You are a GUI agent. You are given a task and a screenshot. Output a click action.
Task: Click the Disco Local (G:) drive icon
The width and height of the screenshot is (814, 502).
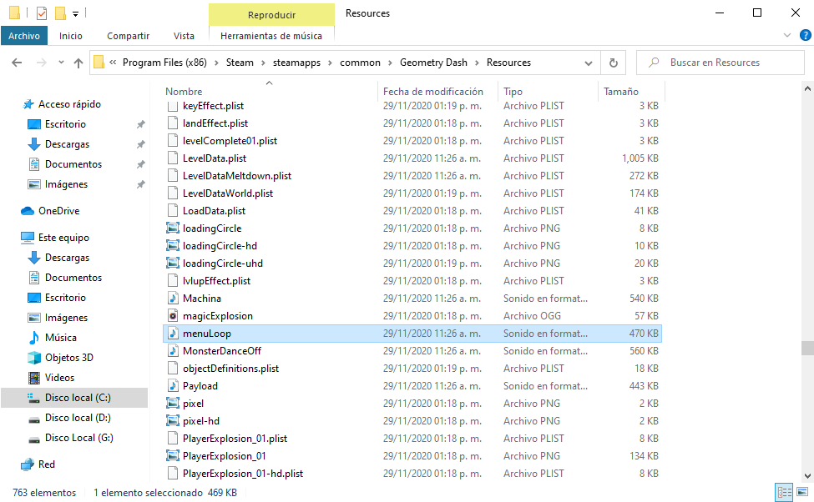33,439
